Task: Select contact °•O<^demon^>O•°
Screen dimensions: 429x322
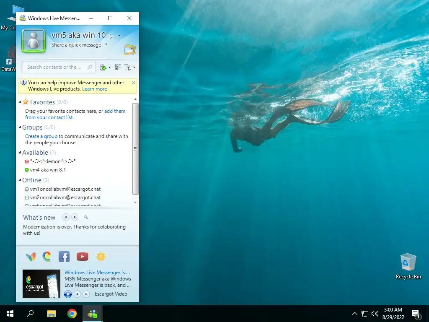Action: [53, 161]
